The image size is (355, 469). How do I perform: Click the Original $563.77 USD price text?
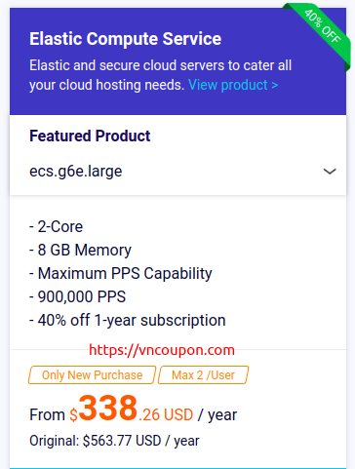tap(114, 441)
